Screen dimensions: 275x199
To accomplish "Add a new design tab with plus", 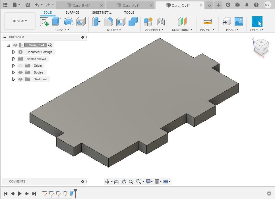I will click(x=218, y=5).
